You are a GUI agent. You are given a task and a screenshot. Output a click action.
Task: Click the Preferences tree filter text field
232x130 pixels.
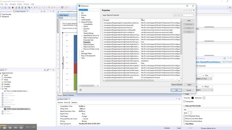pos(88,10)
